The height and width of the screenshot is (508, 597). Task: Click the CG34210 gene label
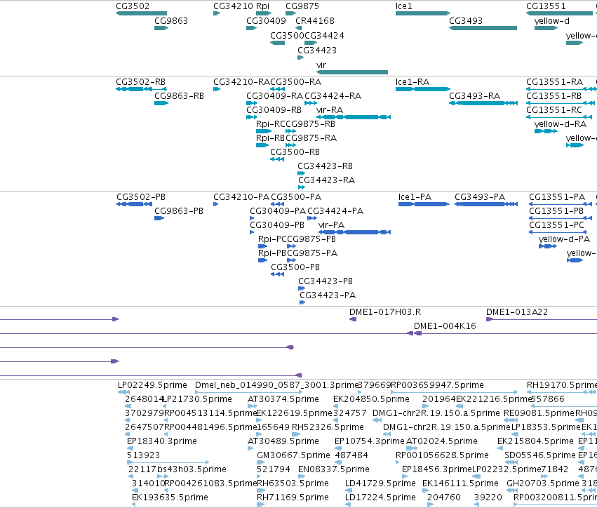[233, 6]
